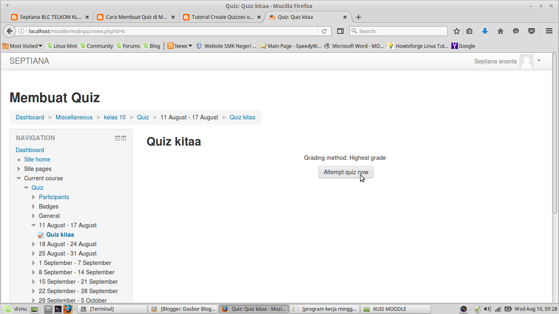Dock the NAVIGATION block
This screenshot has width=559, height=314.
pos(124,138)
